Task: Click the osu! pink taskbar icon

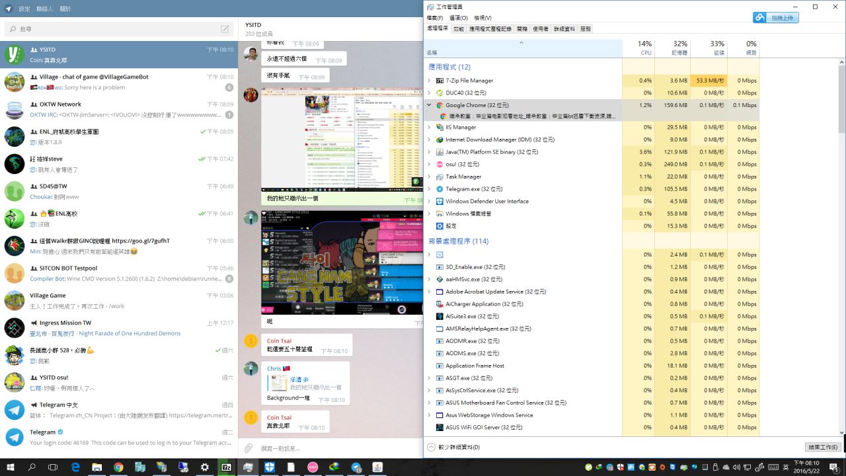Action: tap(313, 467)
